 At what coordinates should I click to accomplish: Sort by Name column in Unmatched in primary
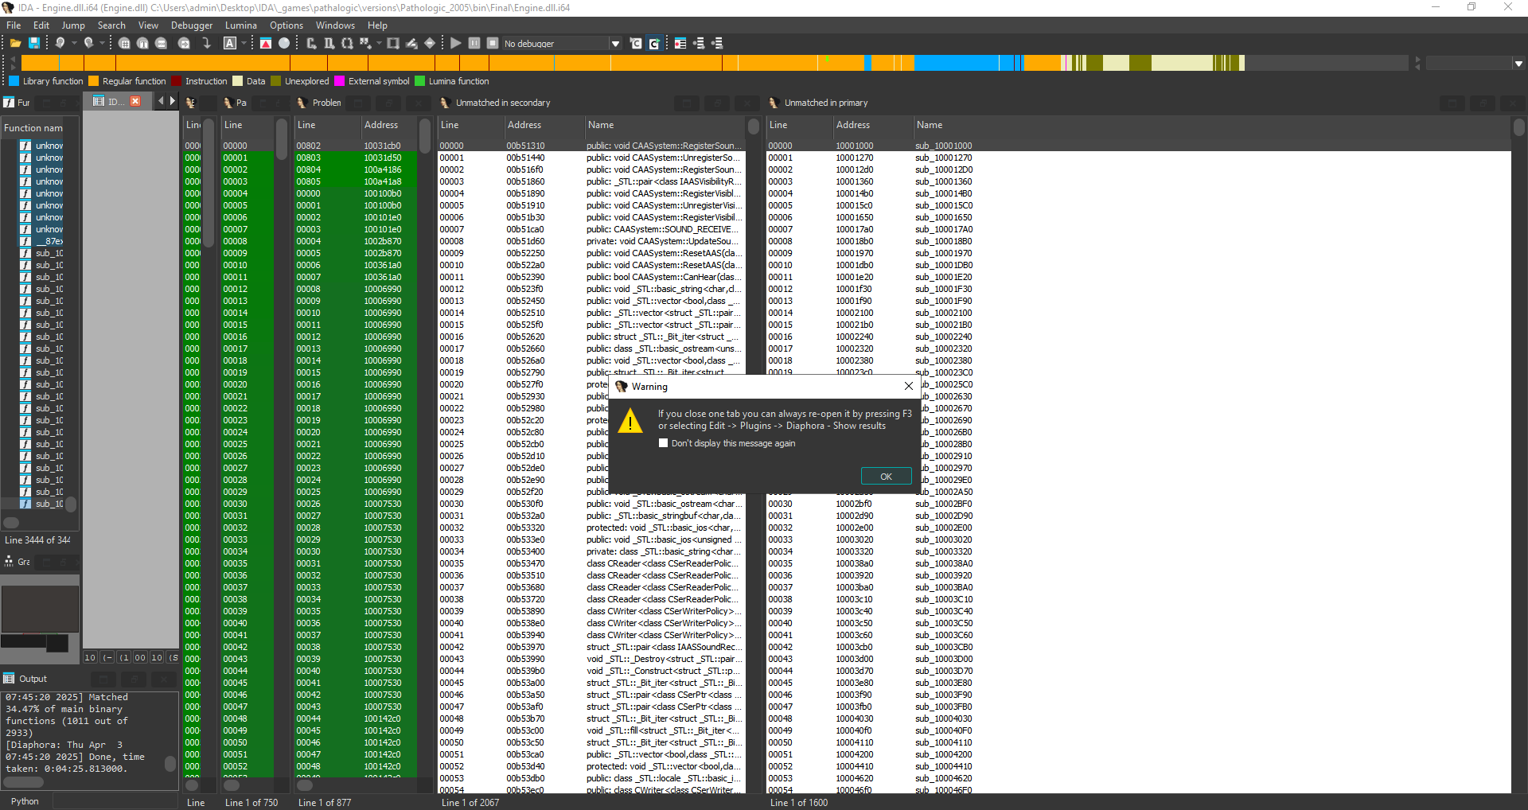929,125
